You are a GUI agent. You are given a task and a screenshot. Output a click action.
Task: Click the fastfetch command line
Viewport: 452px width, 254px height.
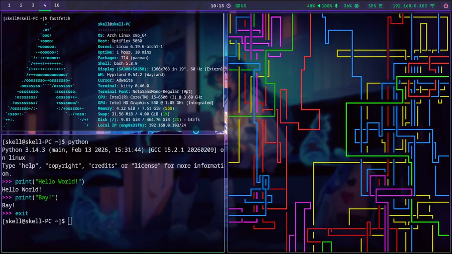click(x=37, y=18)
